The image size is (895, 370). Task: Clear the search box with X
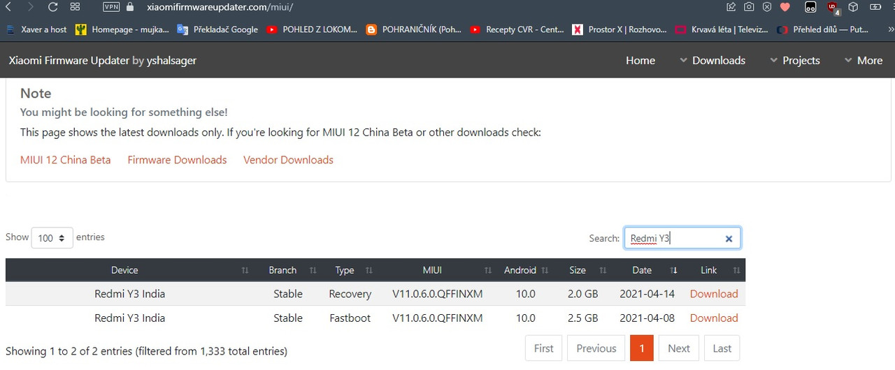point(729,239)
